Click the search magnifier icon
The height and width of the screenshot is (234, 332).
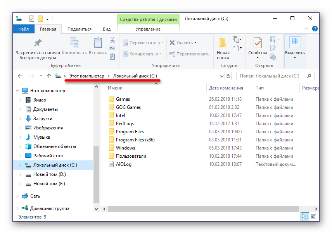click(x=309, y=76)
